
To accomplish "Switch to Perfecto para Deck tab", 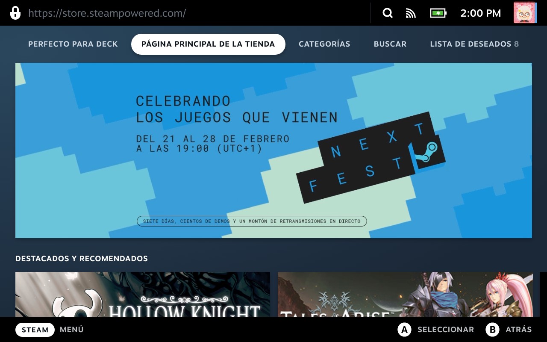I will 73,44.
